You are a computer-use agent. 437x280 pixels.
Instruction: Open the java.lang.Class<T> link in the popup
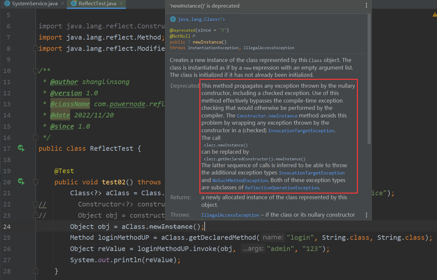pyautogui.click(x=202, y=19)
